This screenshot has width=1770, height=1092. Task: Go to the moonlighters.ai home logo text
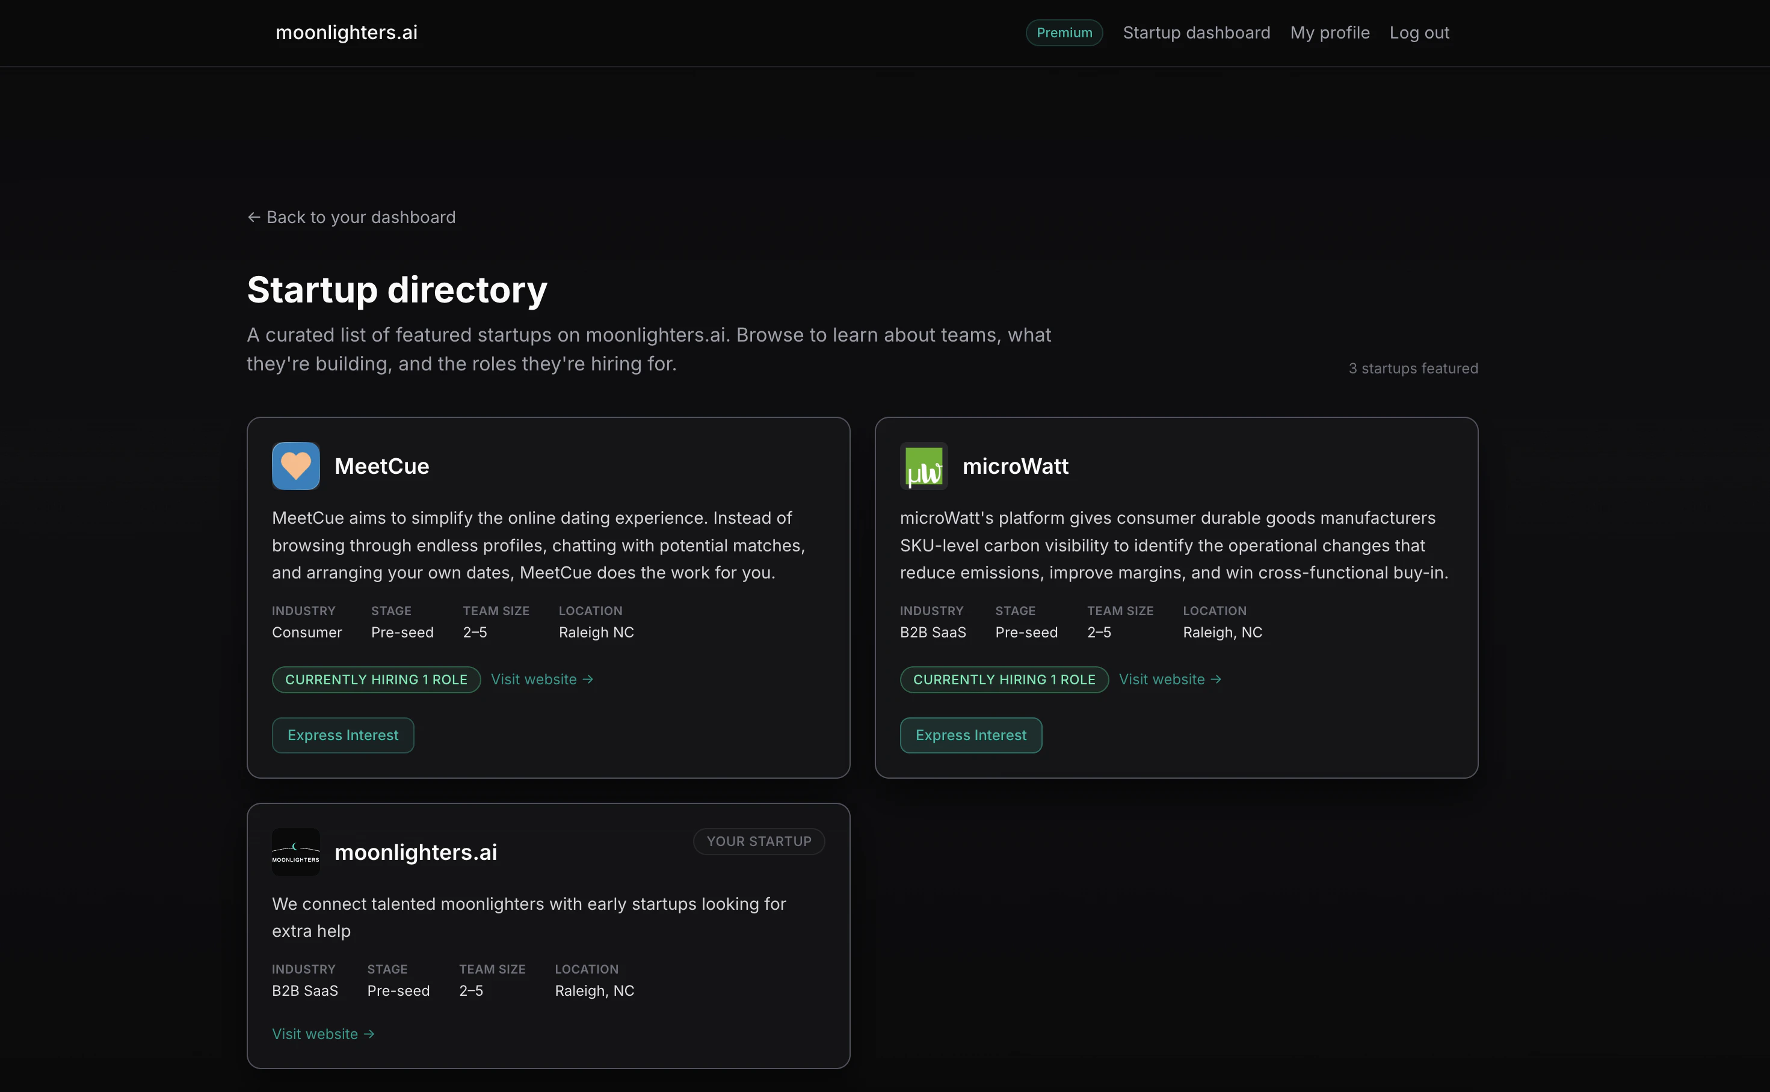coord(346,32)
